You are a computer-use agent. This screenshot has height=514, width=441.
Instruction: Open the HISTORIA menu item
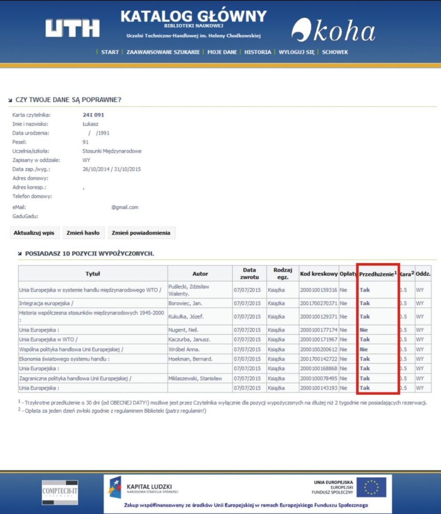pyautogui.click(x=258, y=52)
